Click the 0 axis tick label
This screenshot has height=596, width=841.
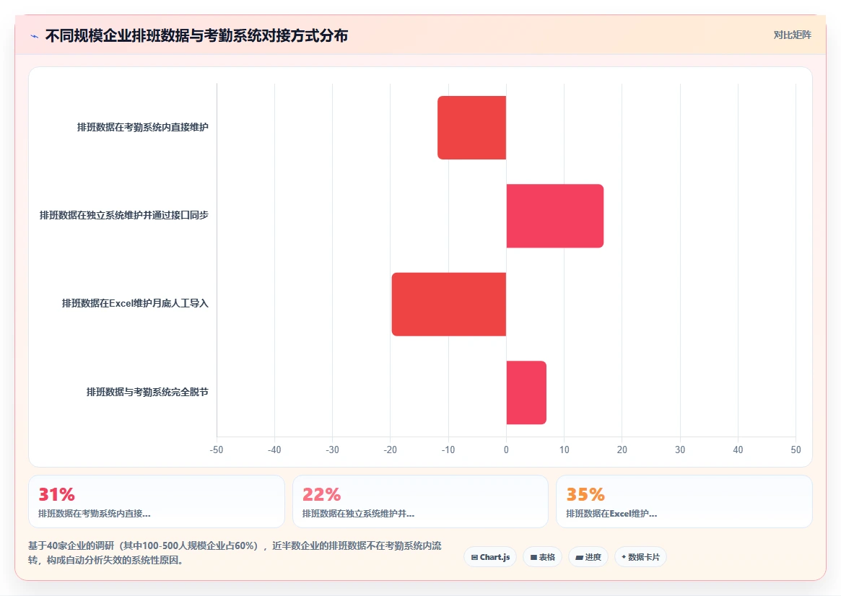pyautogui.click(x=506, y=450)
